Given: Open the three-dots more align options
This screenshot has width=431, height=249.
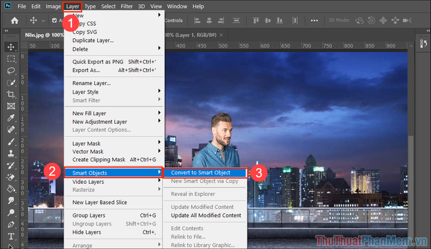Looking at the screenshot, I should (314, 20).
